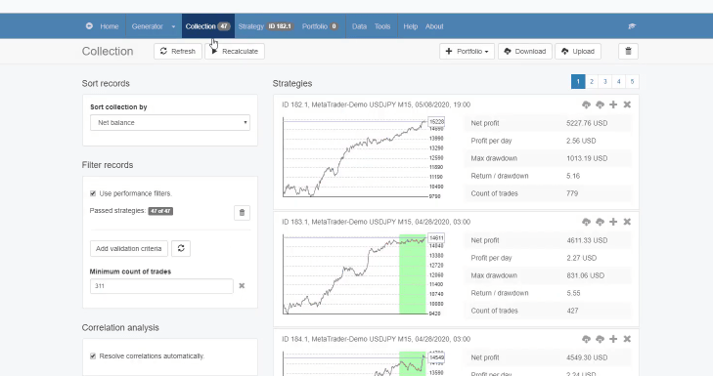
Task: Remove strategy ID 184.1 from collection
Action: click(x=627, y=339)
